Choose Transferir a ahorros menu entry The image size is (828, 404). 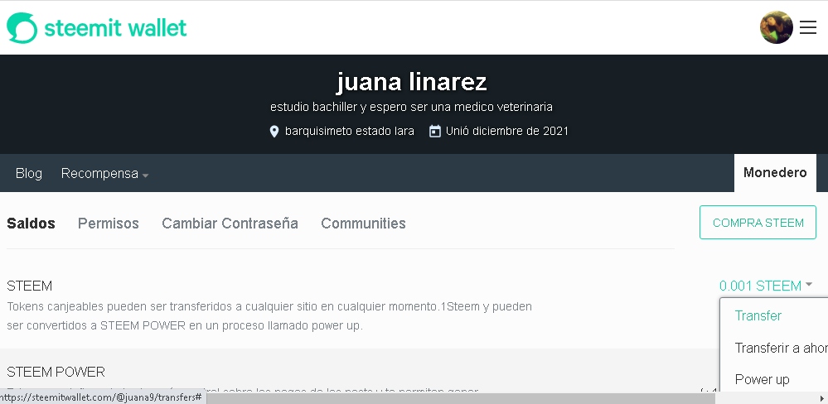click(781, 348)
